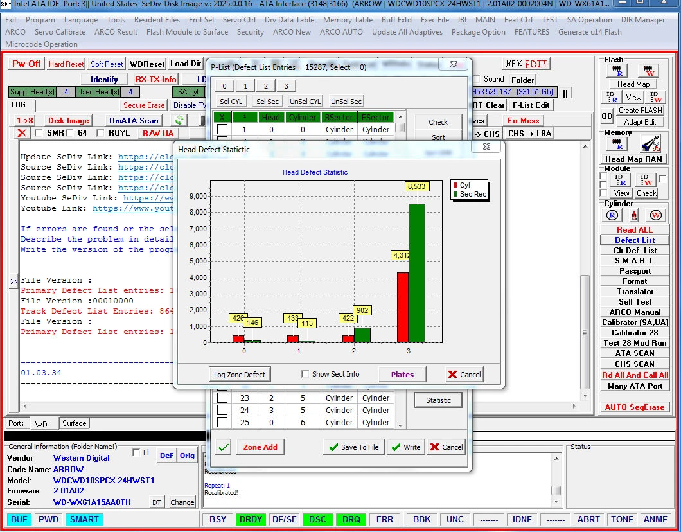Click the OD button in Flash panel
681x532 pixels.
606,116
